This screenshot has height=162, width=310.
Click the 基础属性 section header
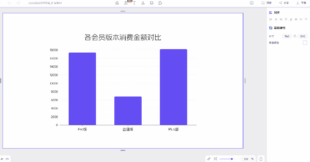click(x=277, y=28)
